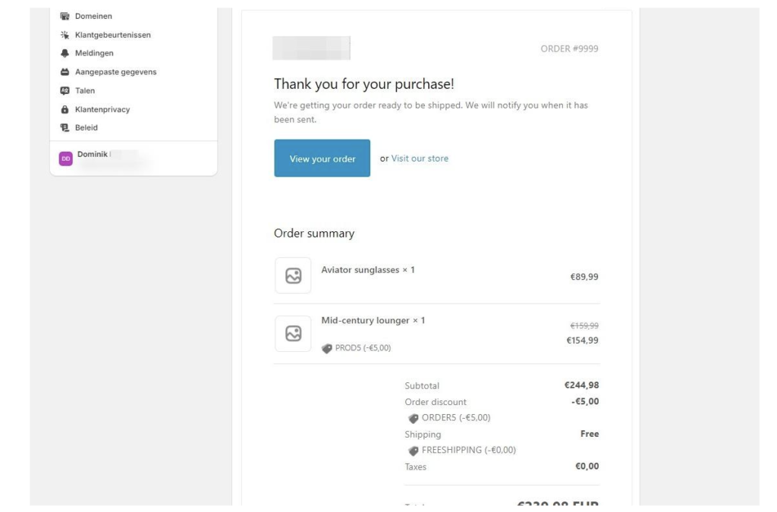Click the Klantgebeurtenissen sparkle icon
The image size is (777, 512).
point(64,35)
